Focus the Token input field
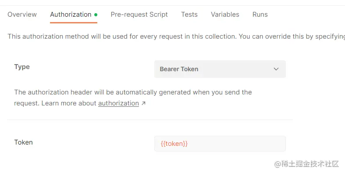345x174 pixels. coord(220,144)
